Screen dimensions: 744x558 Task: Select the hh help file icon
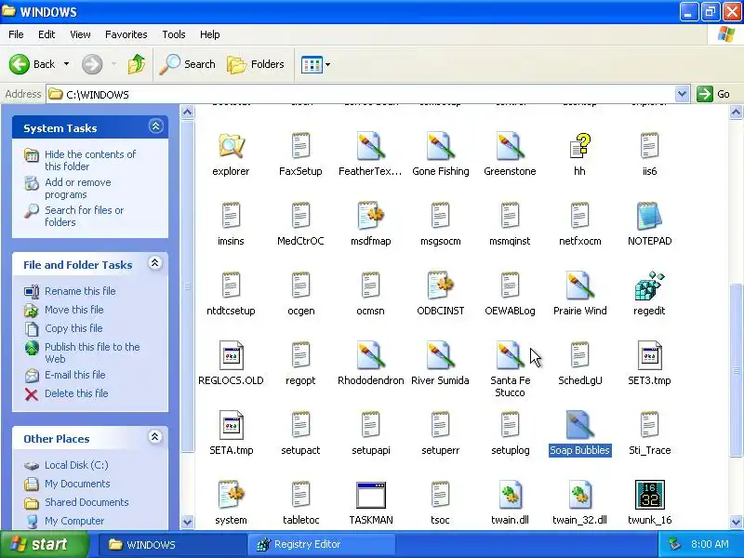[579, 146]
